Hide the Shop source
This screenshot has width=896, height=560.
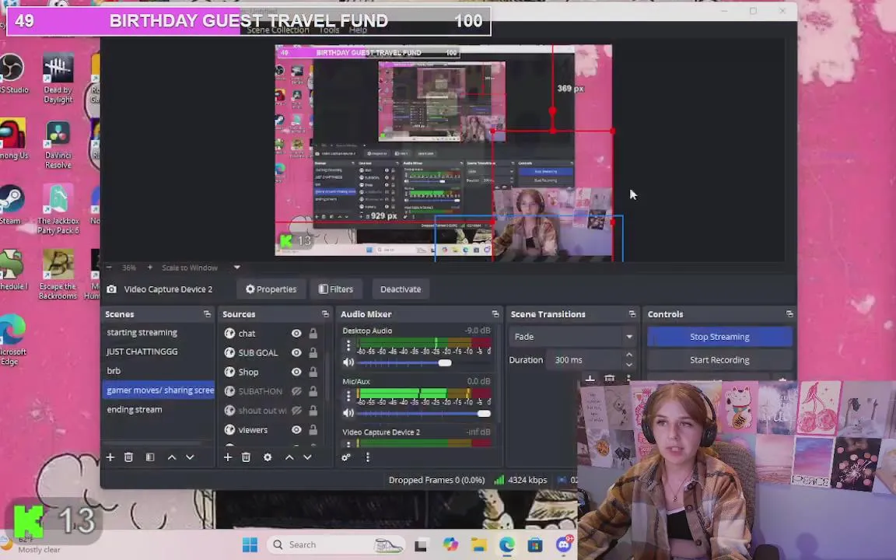pos(296,372)
